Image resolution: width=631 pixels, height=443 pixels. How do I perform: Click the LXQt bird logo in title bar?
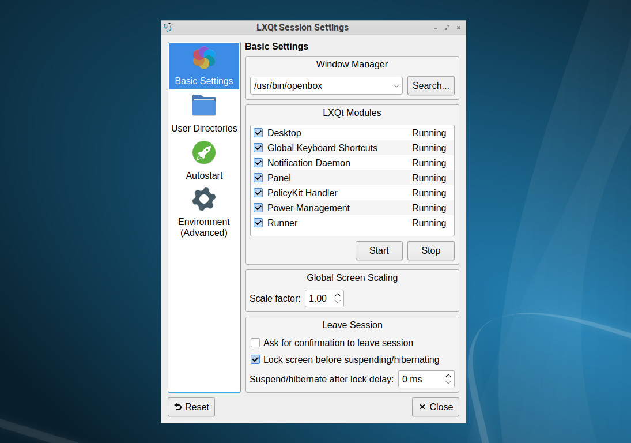pos(168,27)
